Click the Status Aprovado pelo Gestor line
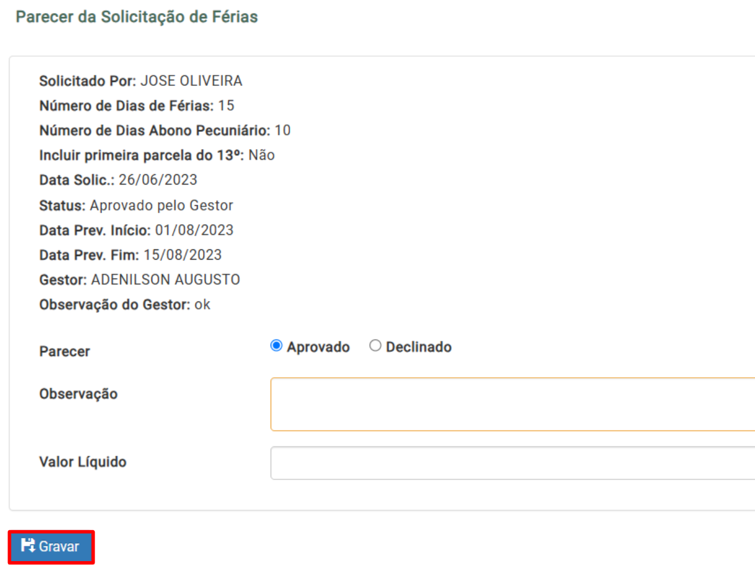Screen dimensions: 755x572 coord(136,205)
